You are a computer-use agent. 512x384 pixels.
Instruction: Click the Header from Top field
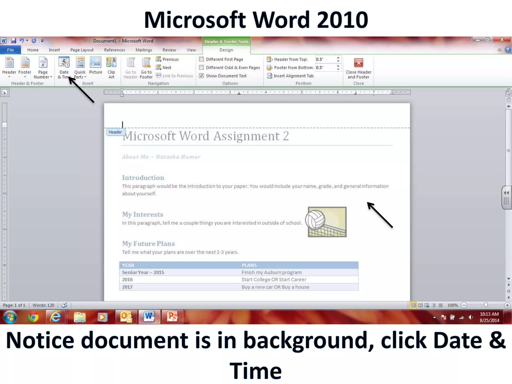(x=325, y=59)
